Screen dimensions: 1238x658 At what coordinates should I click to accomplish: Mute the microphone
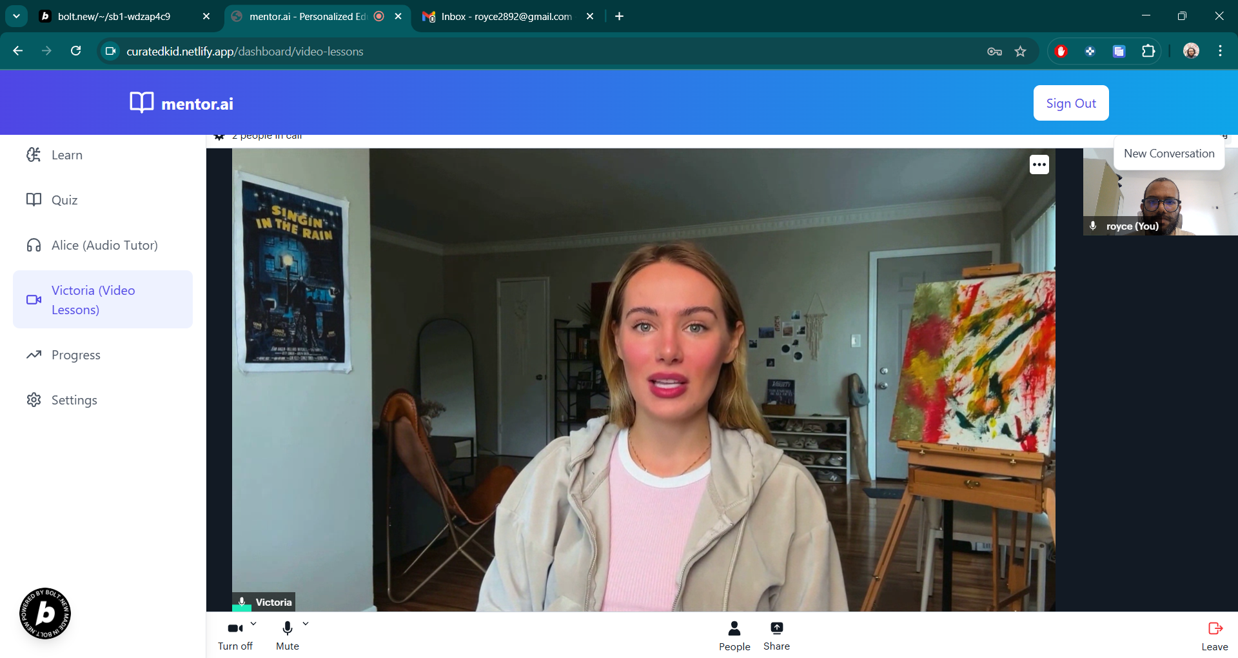tap(288, 635)
